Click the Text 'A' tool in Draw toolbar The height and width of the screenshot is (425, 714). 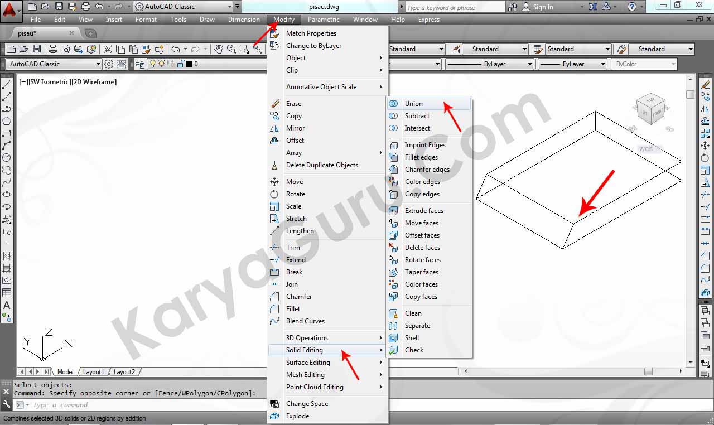[x=7, y=305]
